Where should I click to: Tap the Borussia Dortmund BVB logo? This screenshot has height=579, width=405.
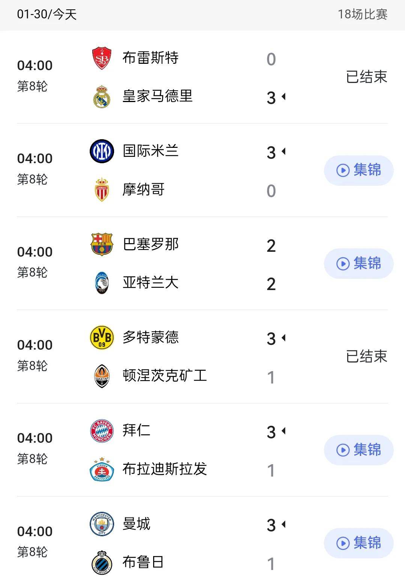point(102,337)
